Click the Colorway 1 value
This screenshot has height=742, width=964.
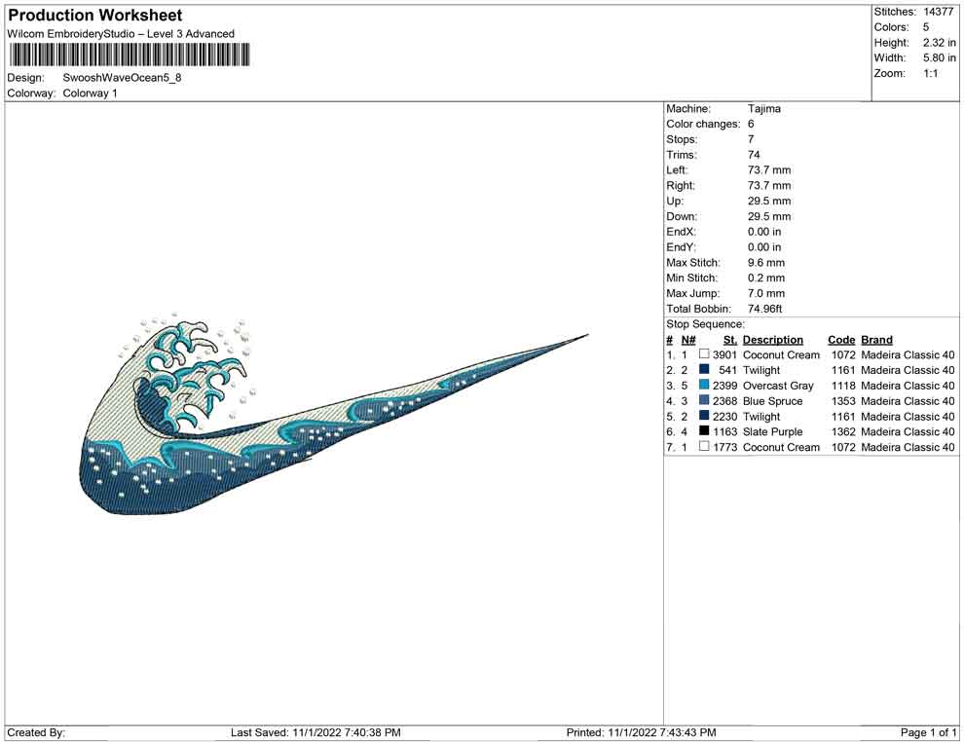(90, 93)
